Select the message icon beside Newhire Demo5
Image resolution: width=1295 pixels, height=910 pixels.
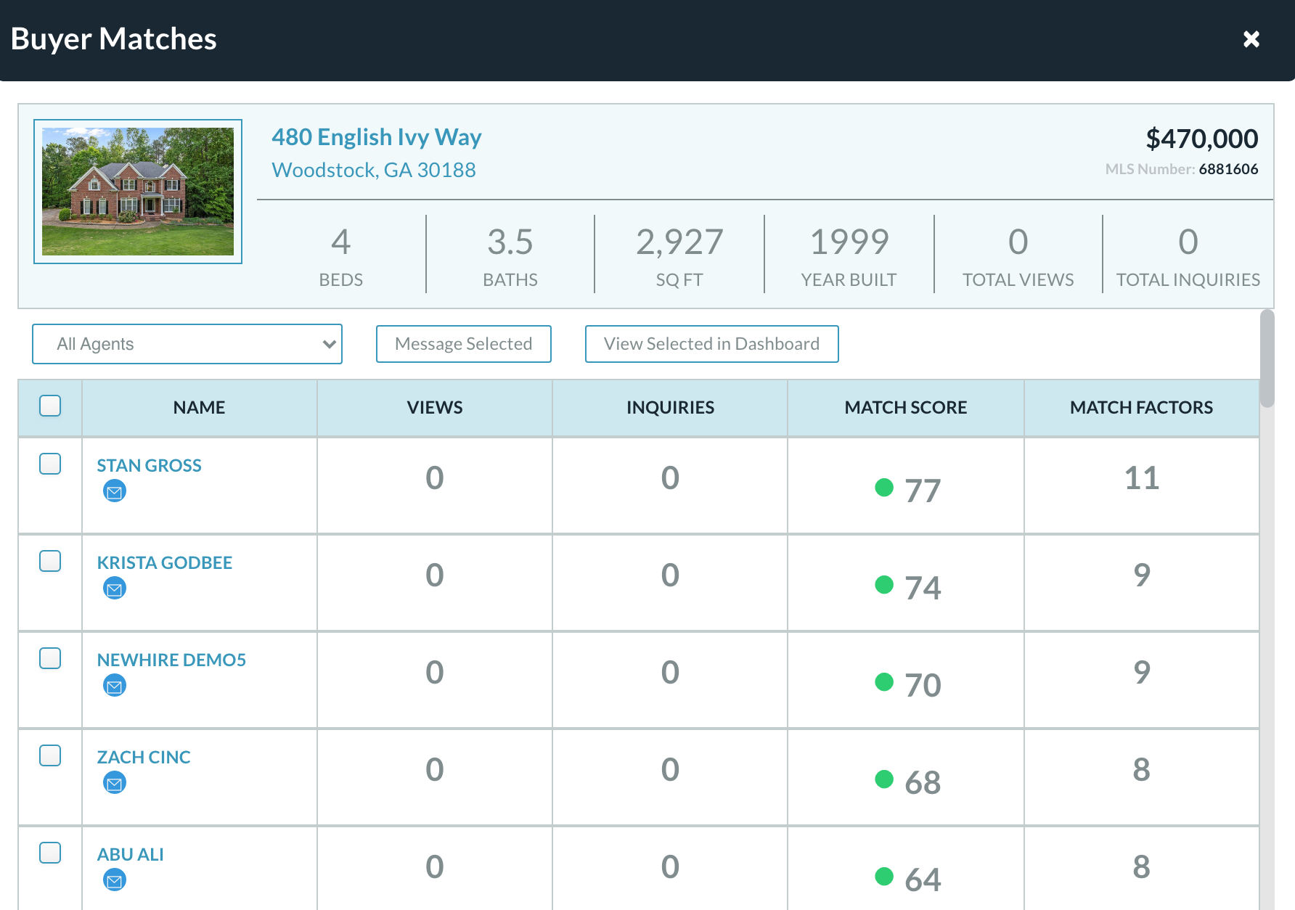coord(114,686)
